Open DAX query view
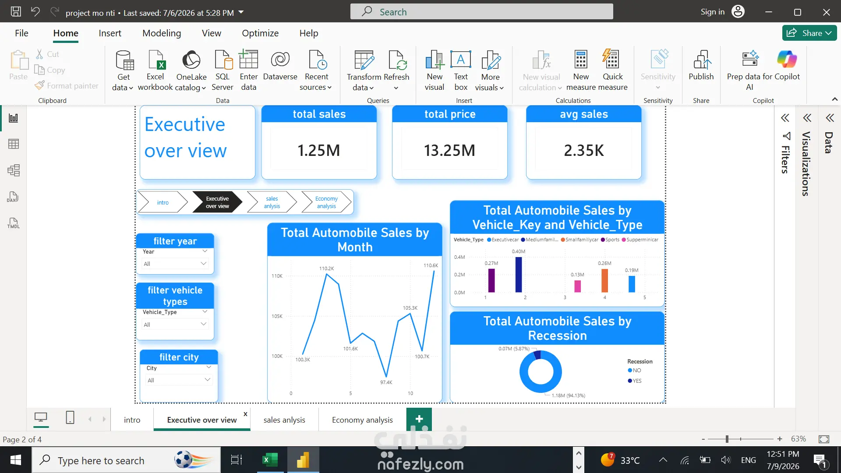The height and width of the screenshot is (473, 841). coord(14,197)
